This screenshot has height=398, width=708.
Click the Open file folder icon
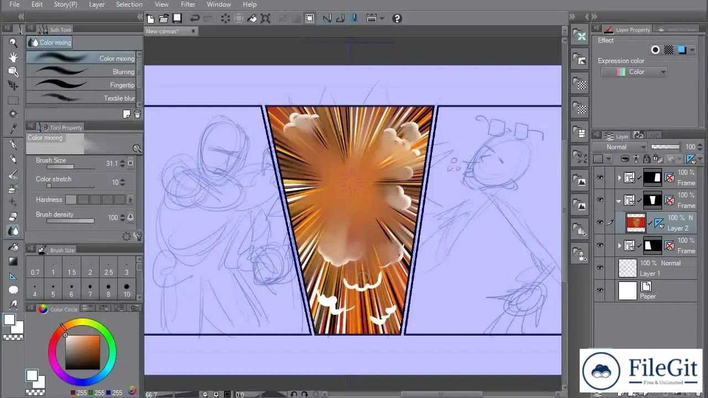click(164, 18)
